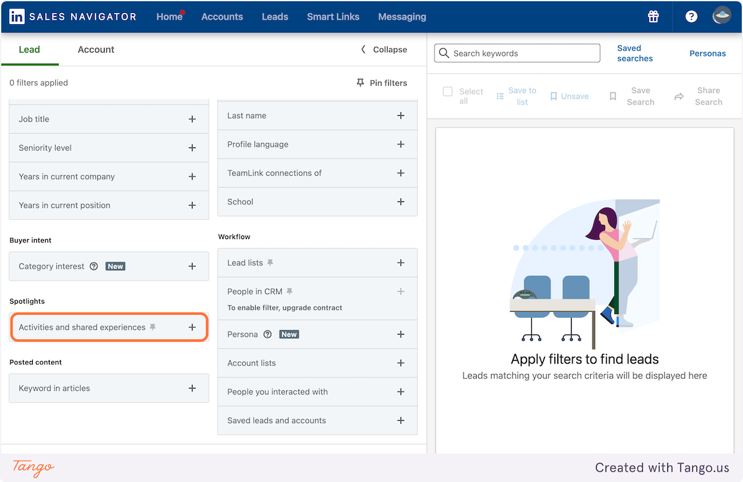Open Saved searches link

point(635,53)
